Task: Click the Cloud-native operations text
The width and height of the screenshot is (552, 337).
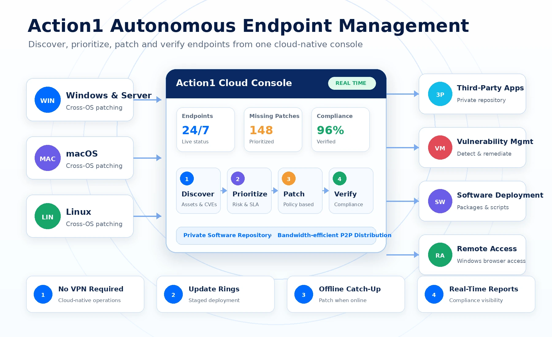Action: pos(89,301)
